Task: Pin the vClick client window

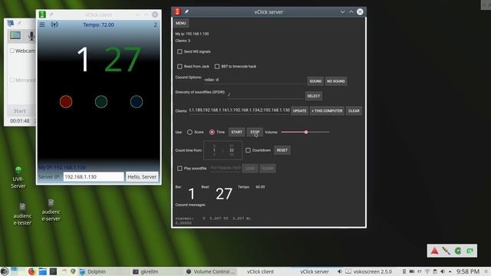Action: [x=51, y=15]
